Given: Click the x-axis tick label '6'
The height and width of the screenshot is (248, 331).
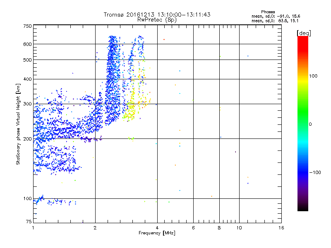Looking at the screenshot, I should [193, 228].
